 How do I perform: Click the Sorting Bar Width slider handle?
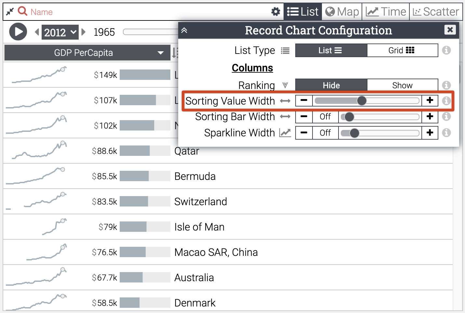click(x=349, y=117)
